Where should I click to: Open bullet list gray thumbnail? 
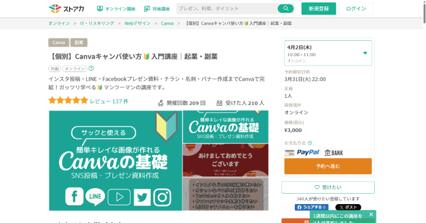[x=225, y=194]
